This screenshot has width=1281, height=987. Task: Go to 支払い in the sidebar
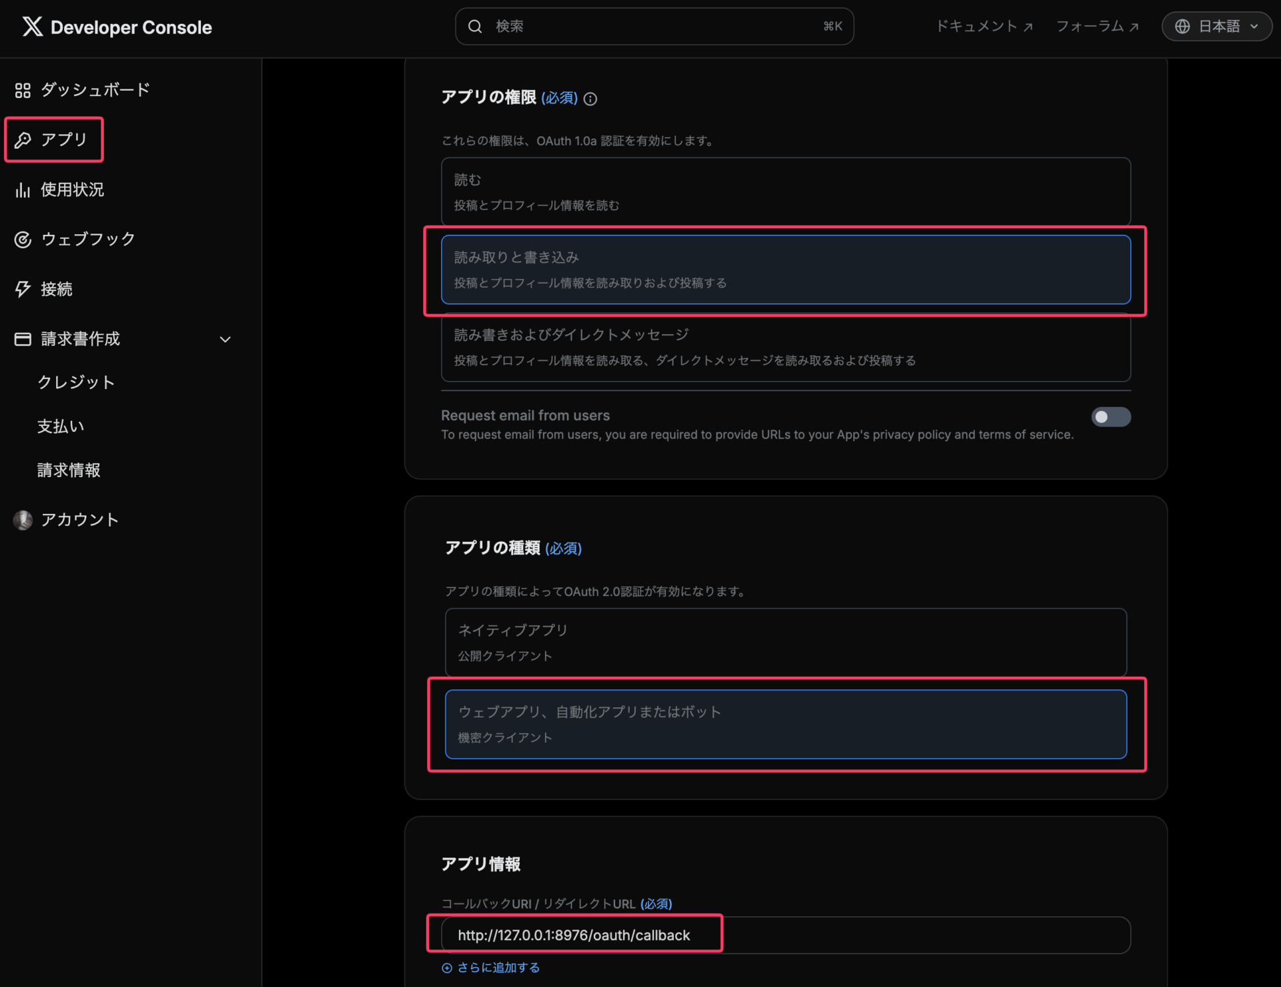(60, 426)
